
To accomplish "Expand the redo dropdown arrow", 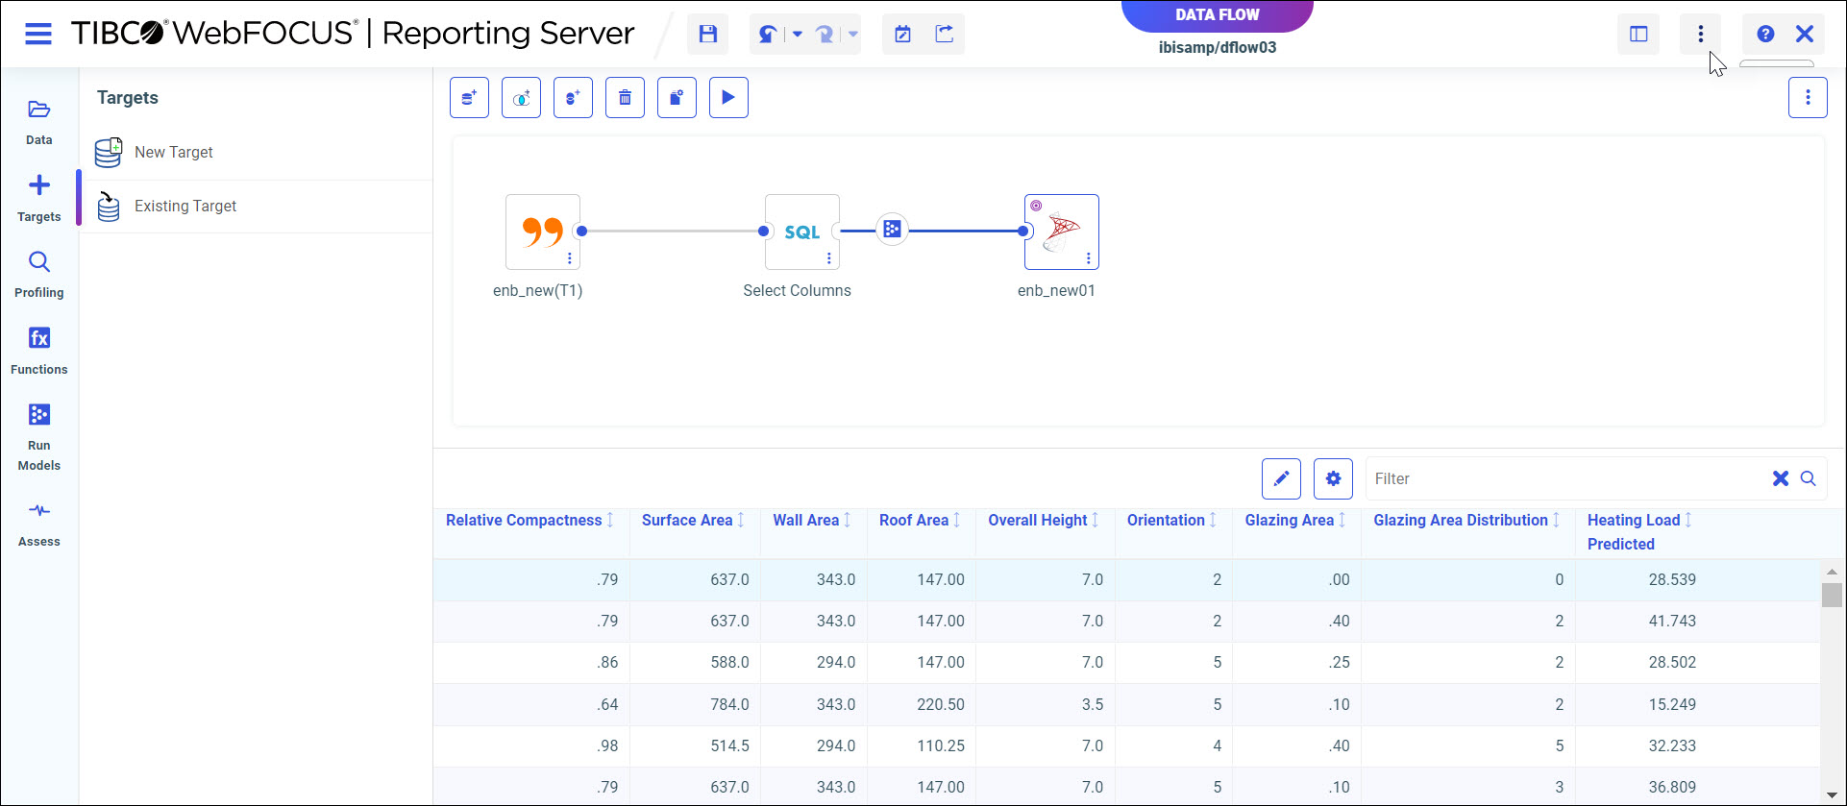I will (852, 35).
